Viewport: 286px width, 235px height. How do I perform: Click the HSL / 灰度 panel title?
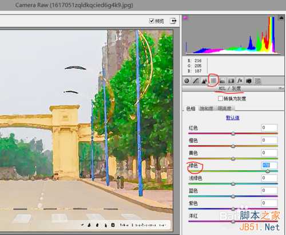[x=229, y=88]
